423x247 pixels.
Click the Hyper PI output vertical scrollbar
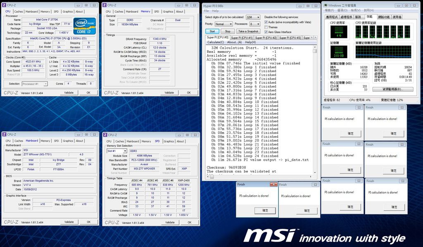[315, 110]
